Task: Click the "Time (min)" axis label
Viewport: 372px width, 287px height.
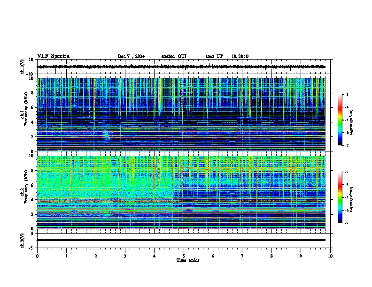Action: 188,260
